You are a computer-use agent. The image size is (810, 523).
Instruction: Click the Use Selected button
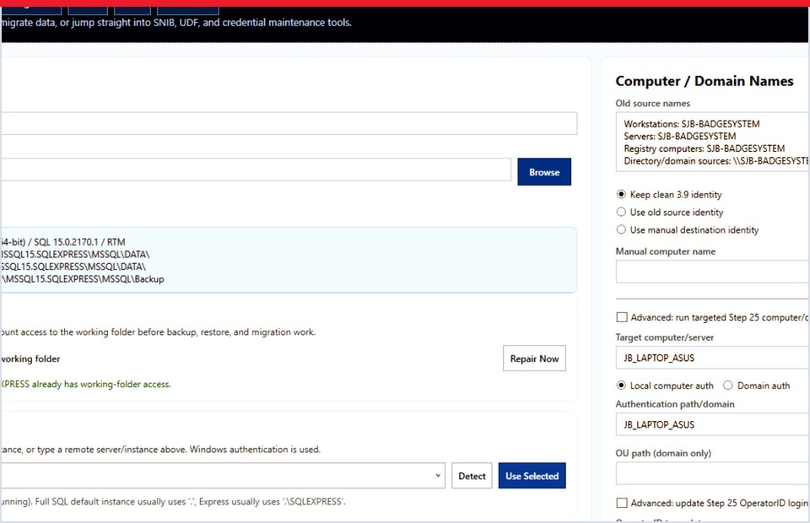[532, 476]
